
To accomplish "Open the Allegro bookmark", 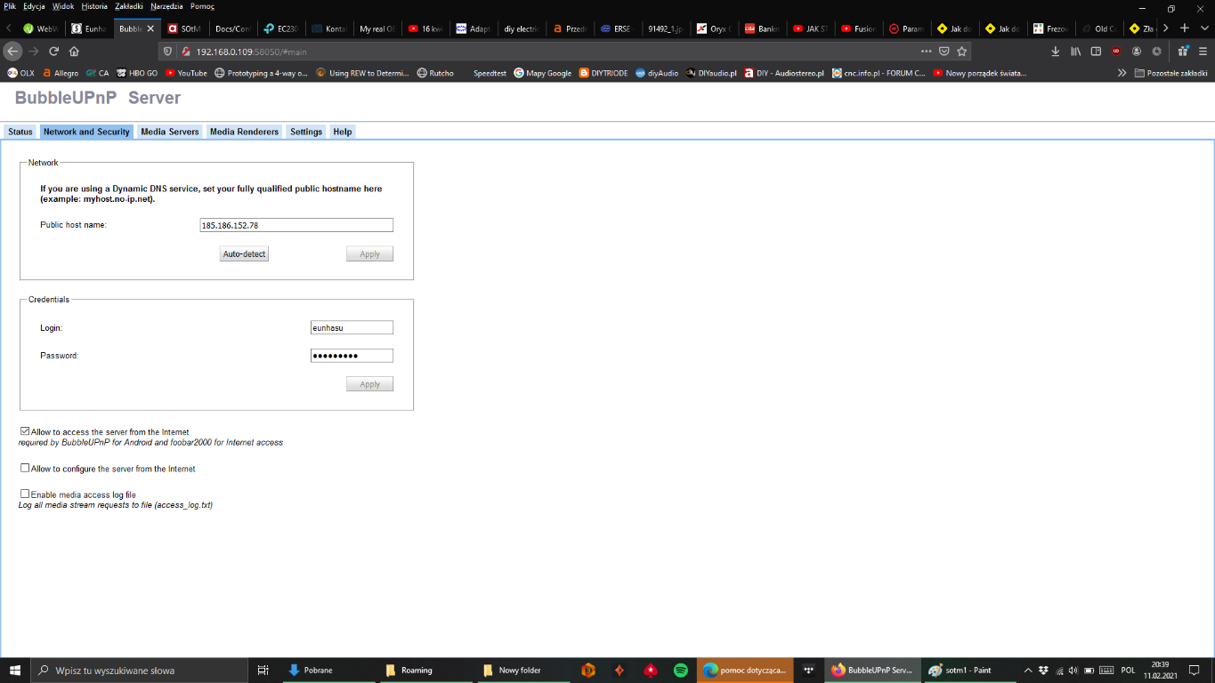I will [x=61, y=73].
